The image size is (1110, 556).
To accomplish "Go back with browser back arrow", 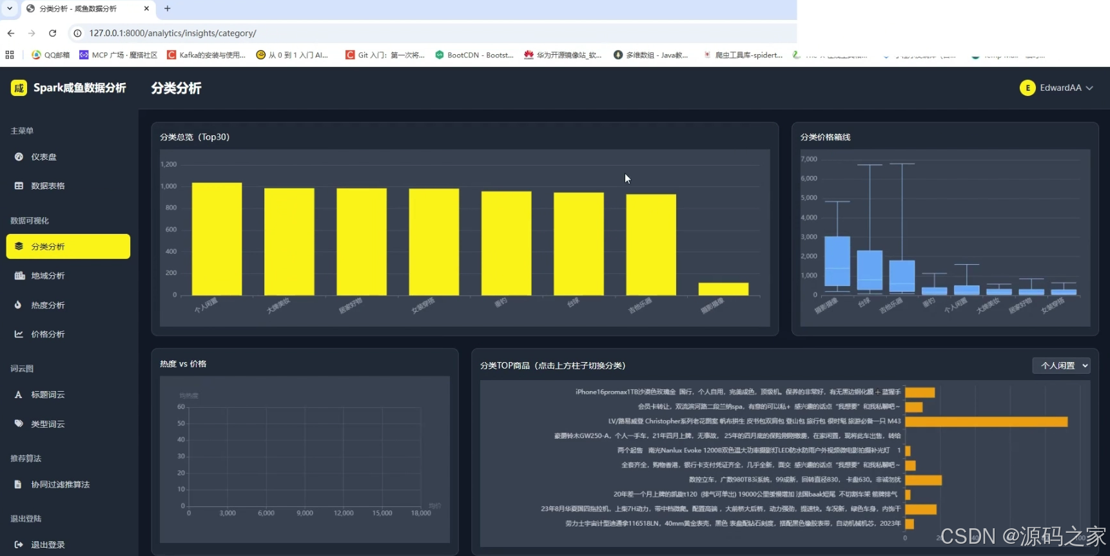I will tap(11, 33).
